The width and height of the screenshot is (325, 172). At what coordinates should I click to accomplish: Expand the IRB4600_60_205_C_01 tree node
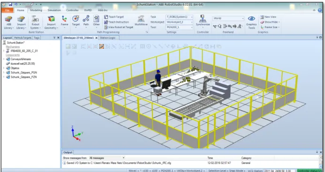(4, 51)
